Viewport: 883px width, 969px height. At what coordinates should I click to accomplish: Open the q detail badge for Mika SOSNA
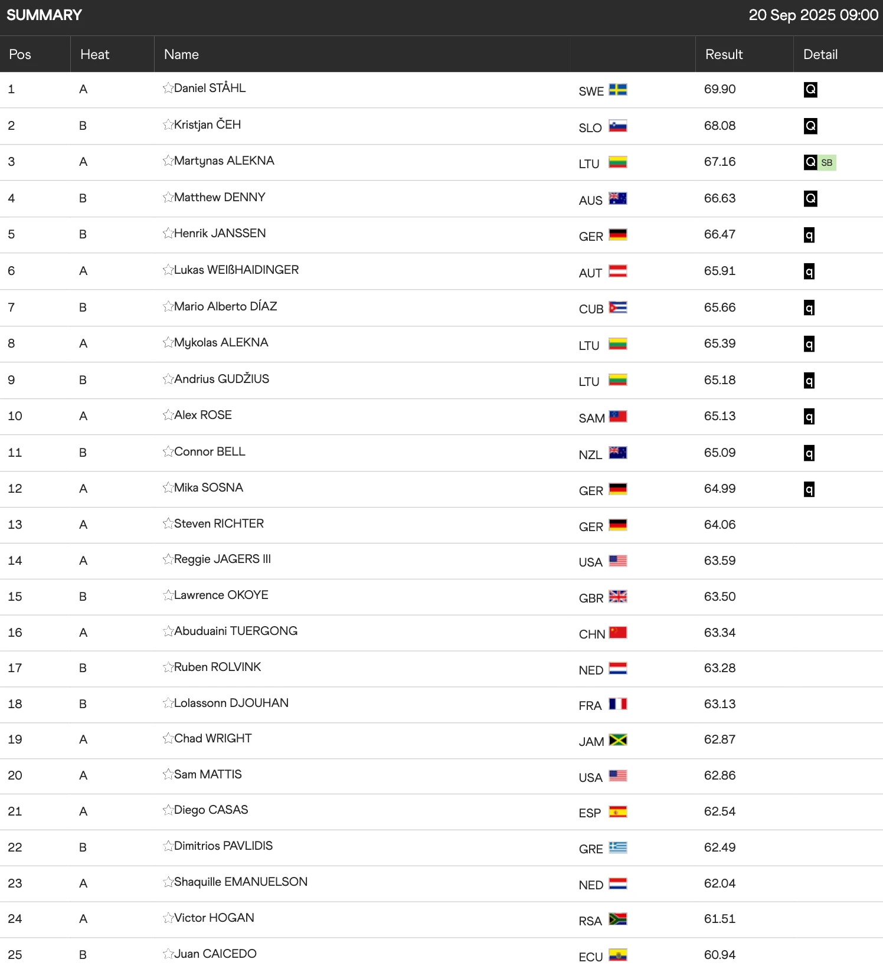coord(809,489)
